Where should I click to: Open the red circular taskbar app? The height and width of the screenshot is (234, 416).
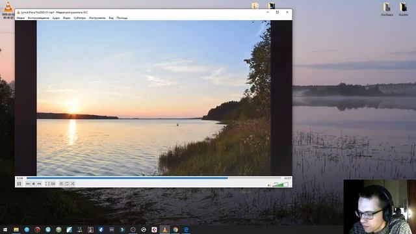[x=38, y=229]
